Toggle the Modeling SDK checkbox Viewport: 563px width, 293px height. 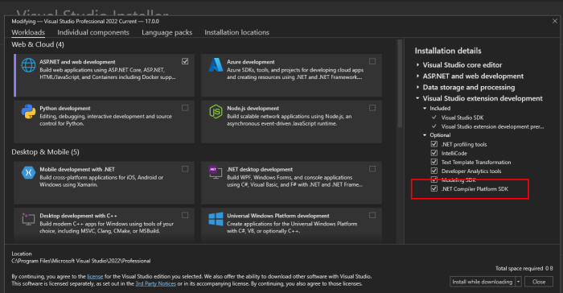[434, 180]
